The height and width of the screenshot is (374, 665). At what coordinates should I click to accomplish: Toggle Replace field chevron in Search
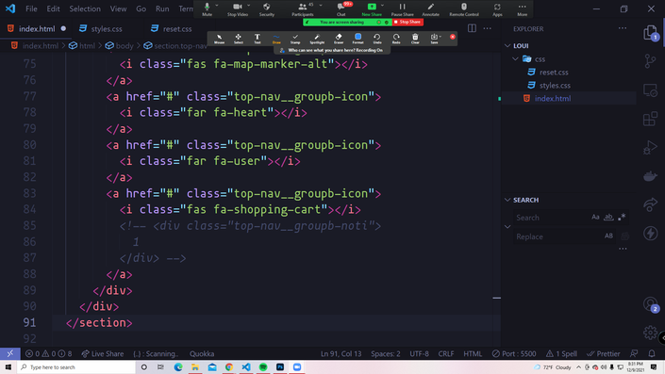tap(507, 227)
